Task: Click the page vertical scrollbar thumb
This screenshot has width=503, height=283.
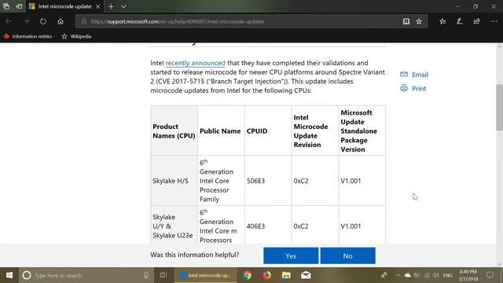Action: point(500,108)
